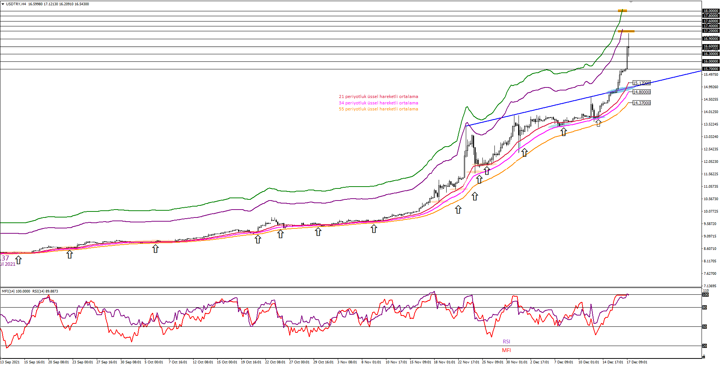Click the 18 Nov 01:01 time axis label
The width and height of the screenshot is (720, 366).
pos(444,362)
